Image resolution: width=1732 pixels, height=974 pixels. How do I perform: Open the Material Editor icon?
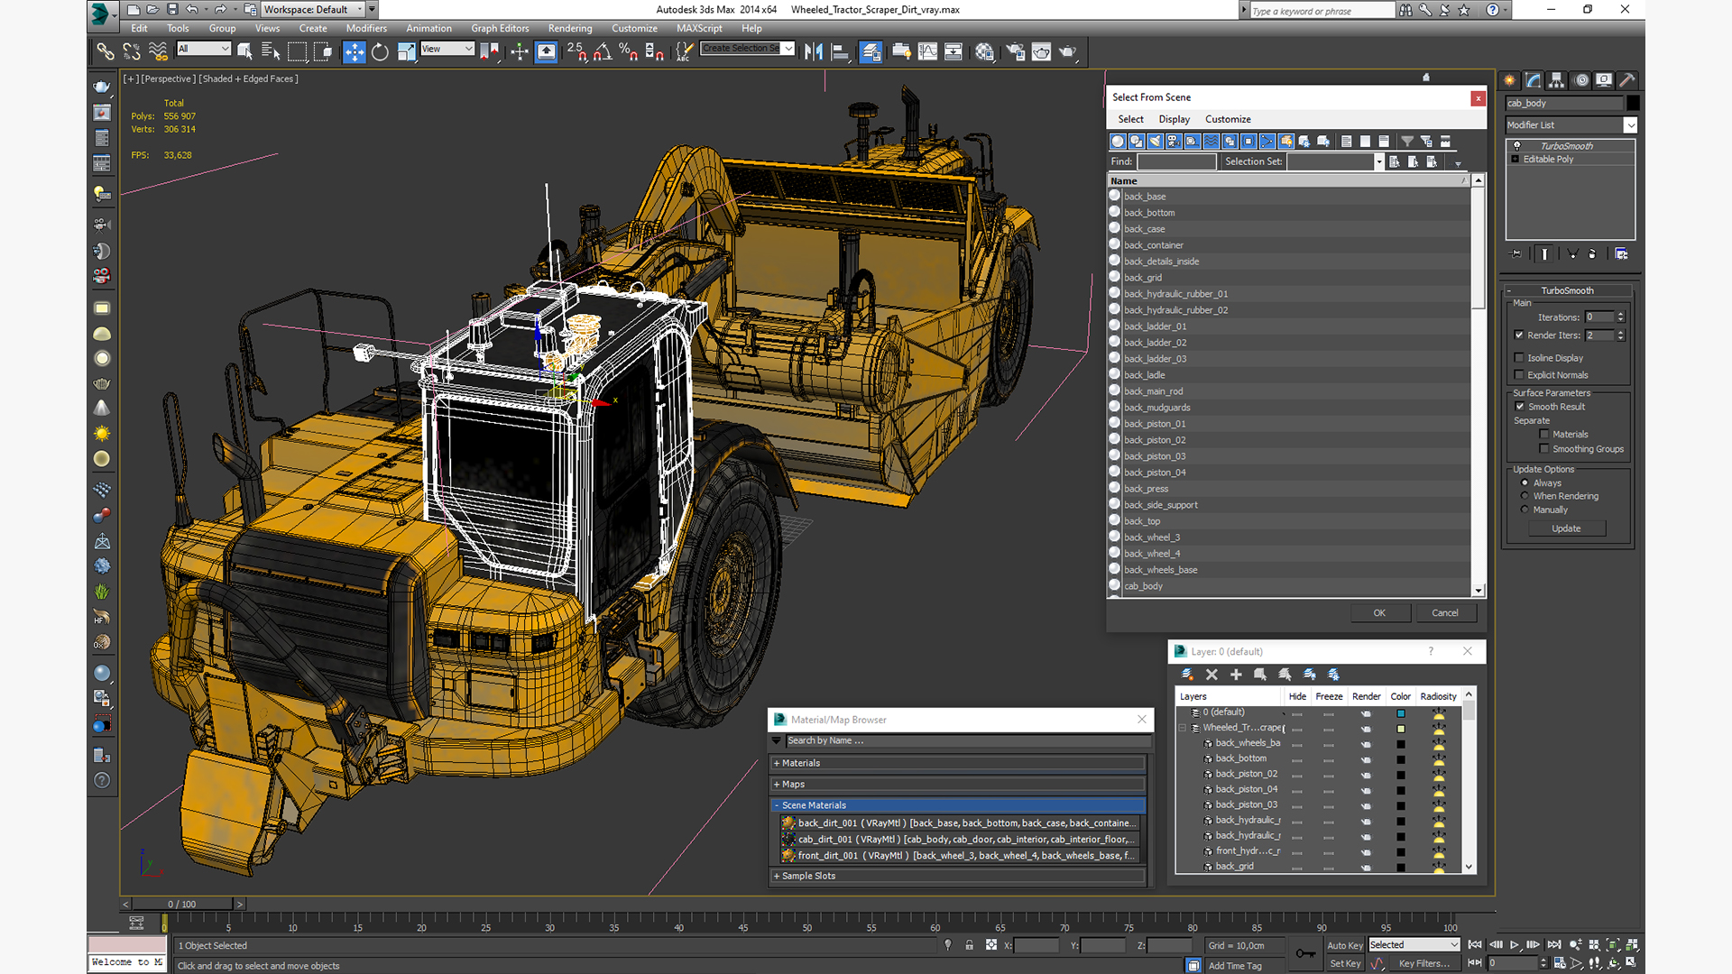click(x=984, y=51)
